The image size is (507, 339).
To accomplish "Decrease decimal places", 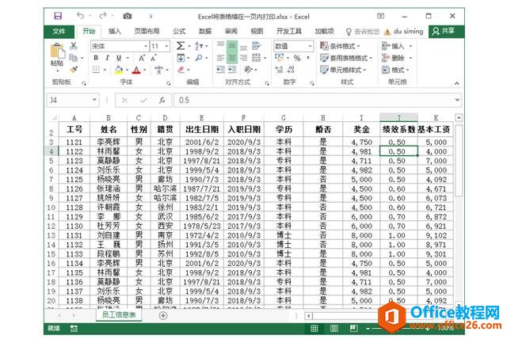I will click(291, 70).
